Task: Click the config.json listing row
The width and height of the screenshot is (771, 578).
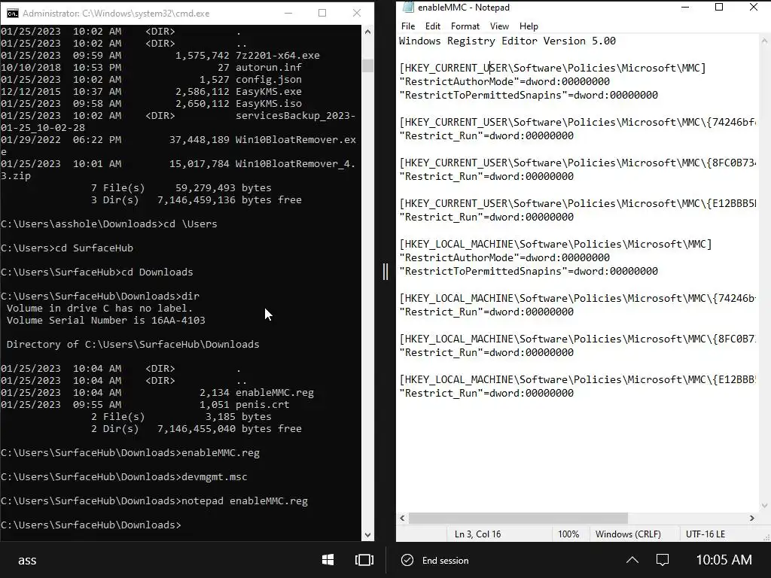Action: click(x=151, y=80)
